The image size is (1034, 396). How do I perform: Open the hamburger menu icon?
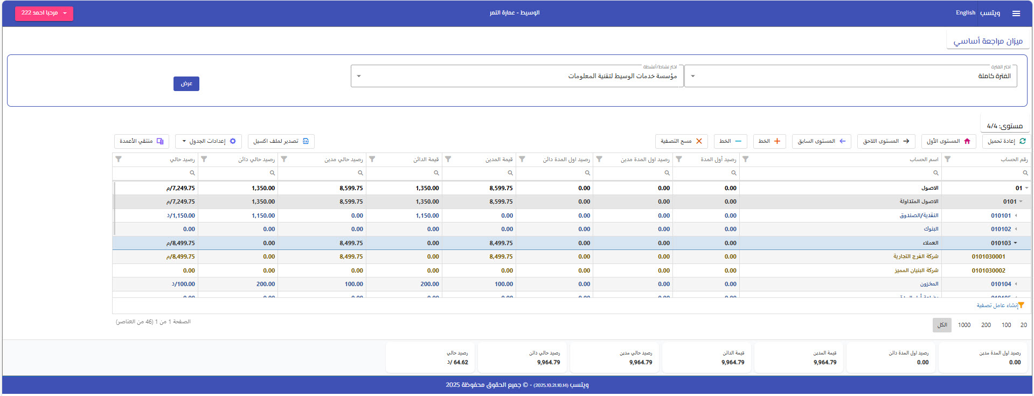(x=1016, y=13)
